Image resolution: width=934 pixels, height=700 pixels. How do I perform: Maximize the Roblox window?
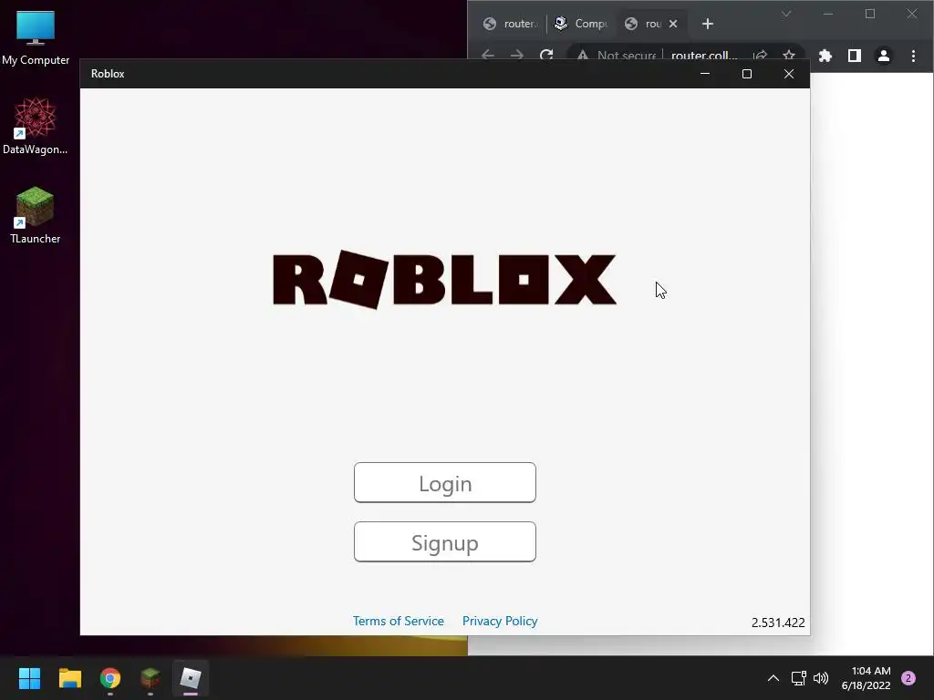click(x=747, y=74)
